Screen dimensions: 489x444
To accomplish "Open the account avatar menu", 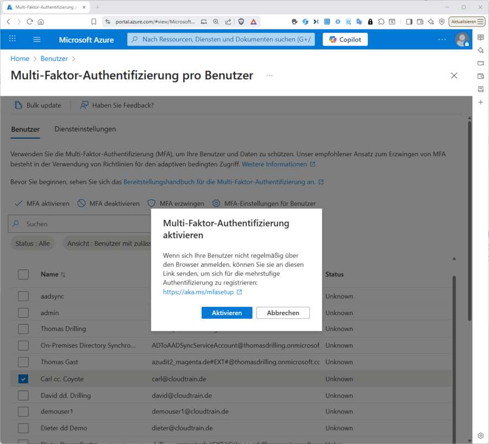I will [x=462, y=39].
